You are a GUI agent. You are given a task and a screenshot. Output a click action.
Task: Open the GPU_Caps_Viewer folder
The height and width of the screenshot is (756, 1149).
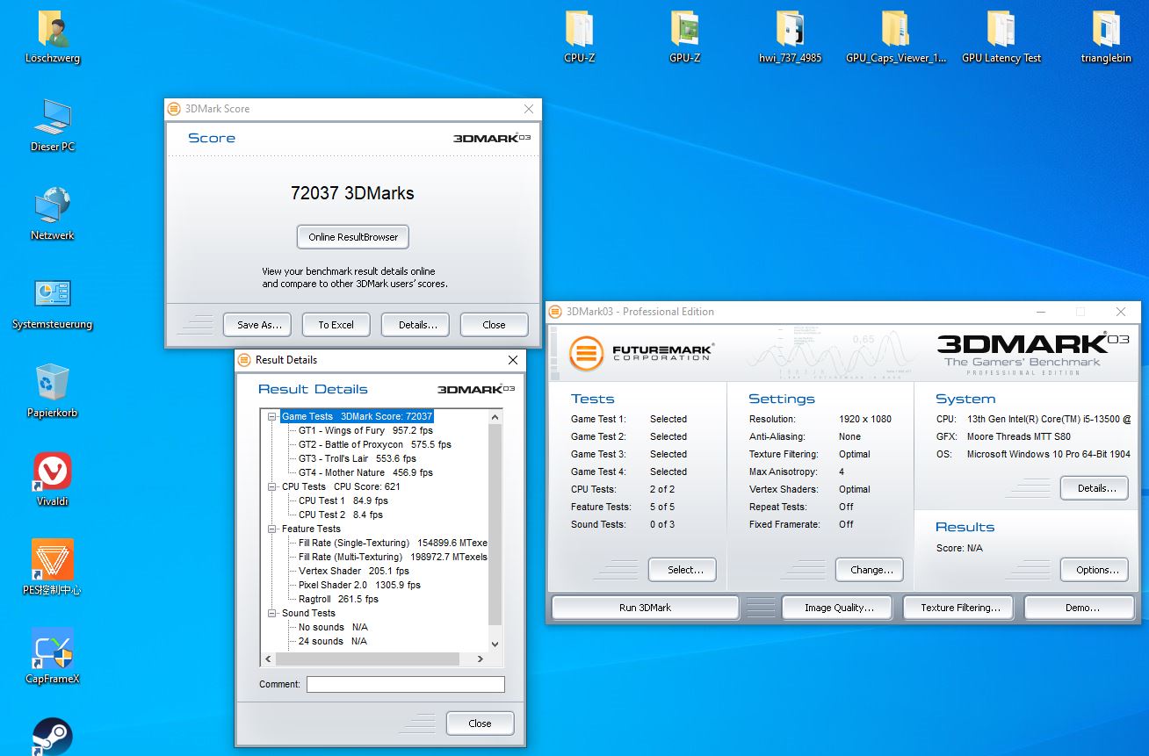pyautogui.click(x=896, y=38)
